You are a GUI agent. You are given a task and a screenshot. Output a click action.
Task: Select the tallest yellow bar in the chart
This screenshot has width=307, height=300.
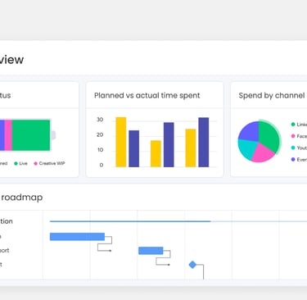click(121, 142)
